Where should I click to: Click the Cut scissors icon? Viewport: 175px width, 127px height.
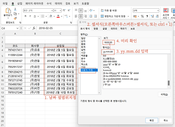click(x=15, y=9)
